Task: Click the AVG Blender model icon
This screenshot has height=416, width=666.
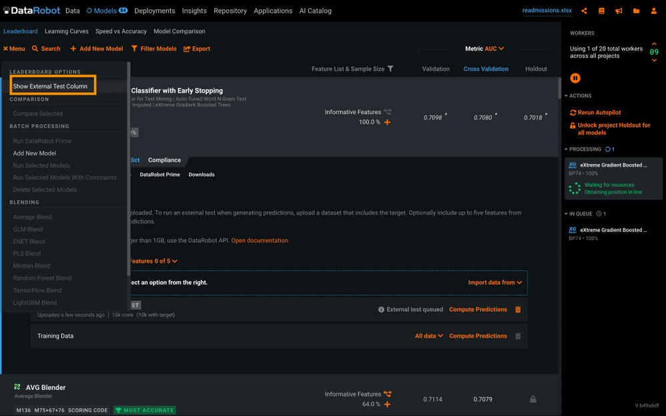Action: point(17,387)
